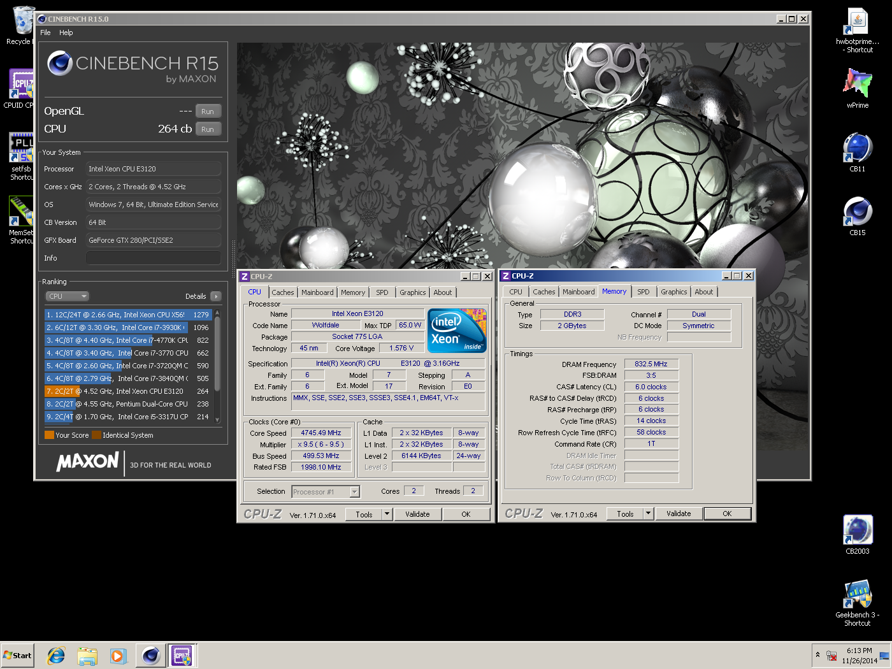Screen dimensions: 892x669
Task: Show hidden tray icons arrow
Action: coord(817,655)
